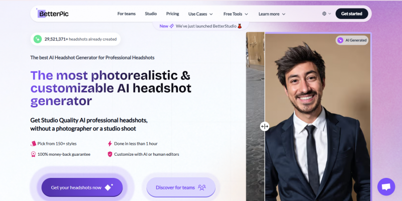Image resolution: width=402 pixels, height=201 pixels.
Task: Open the Studio nav item
Action: click(x=151, y=14)
